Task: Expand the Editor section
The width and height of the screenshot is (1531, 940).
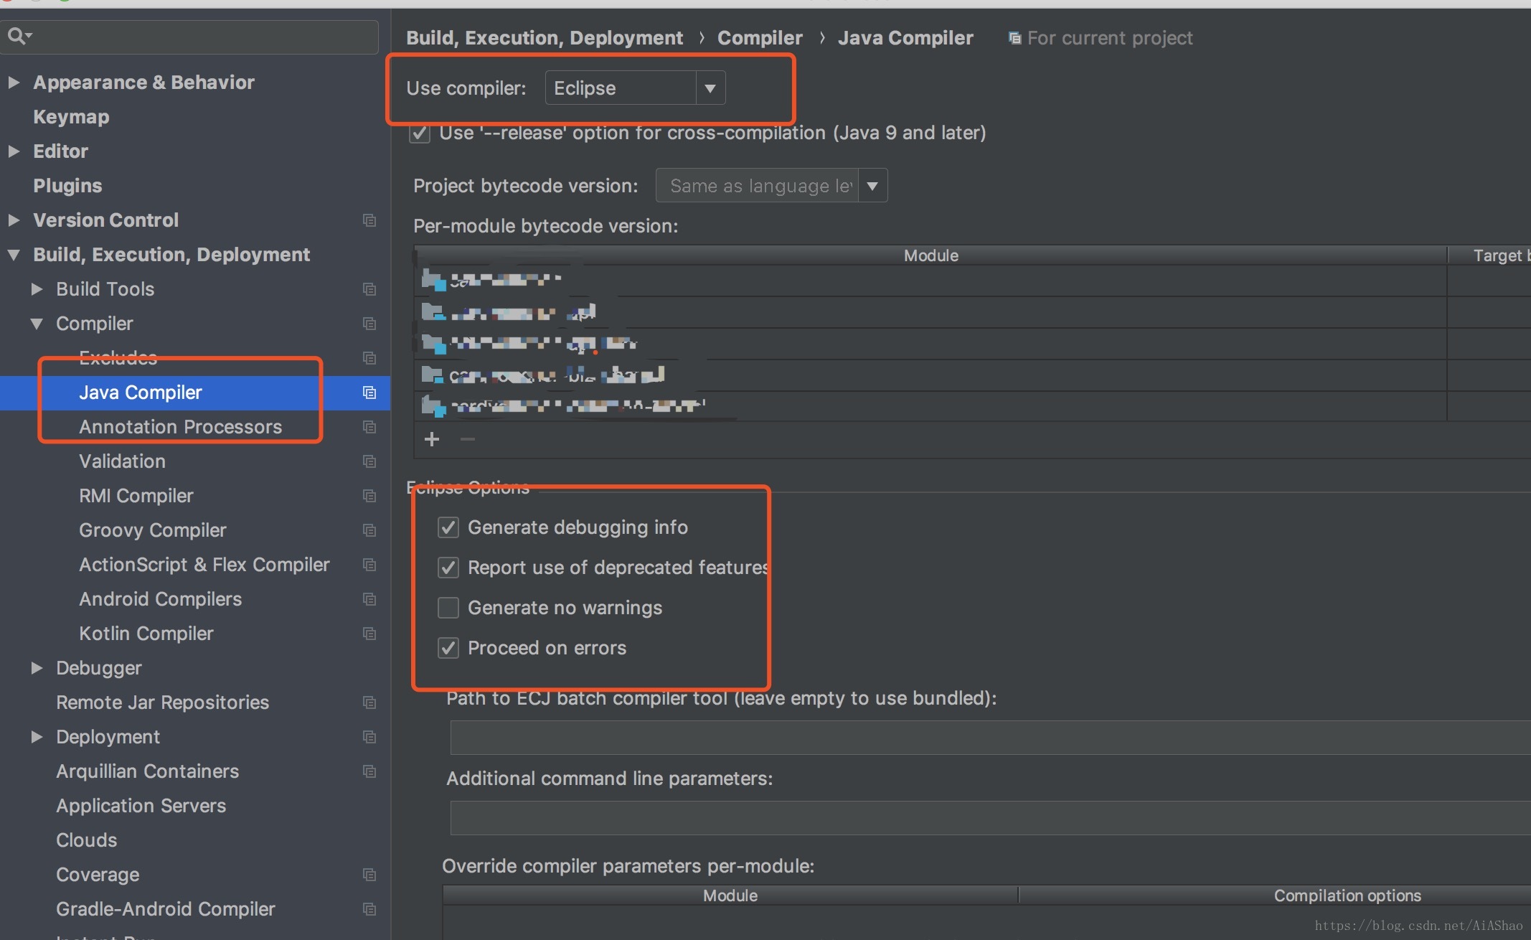Action: (13, 151)
